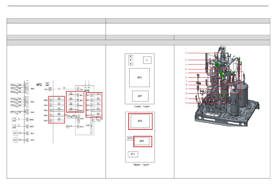Screen dimensions: 276x188
Task: Click the CN12 connector symbol
Action: click(x=50, y=89)
